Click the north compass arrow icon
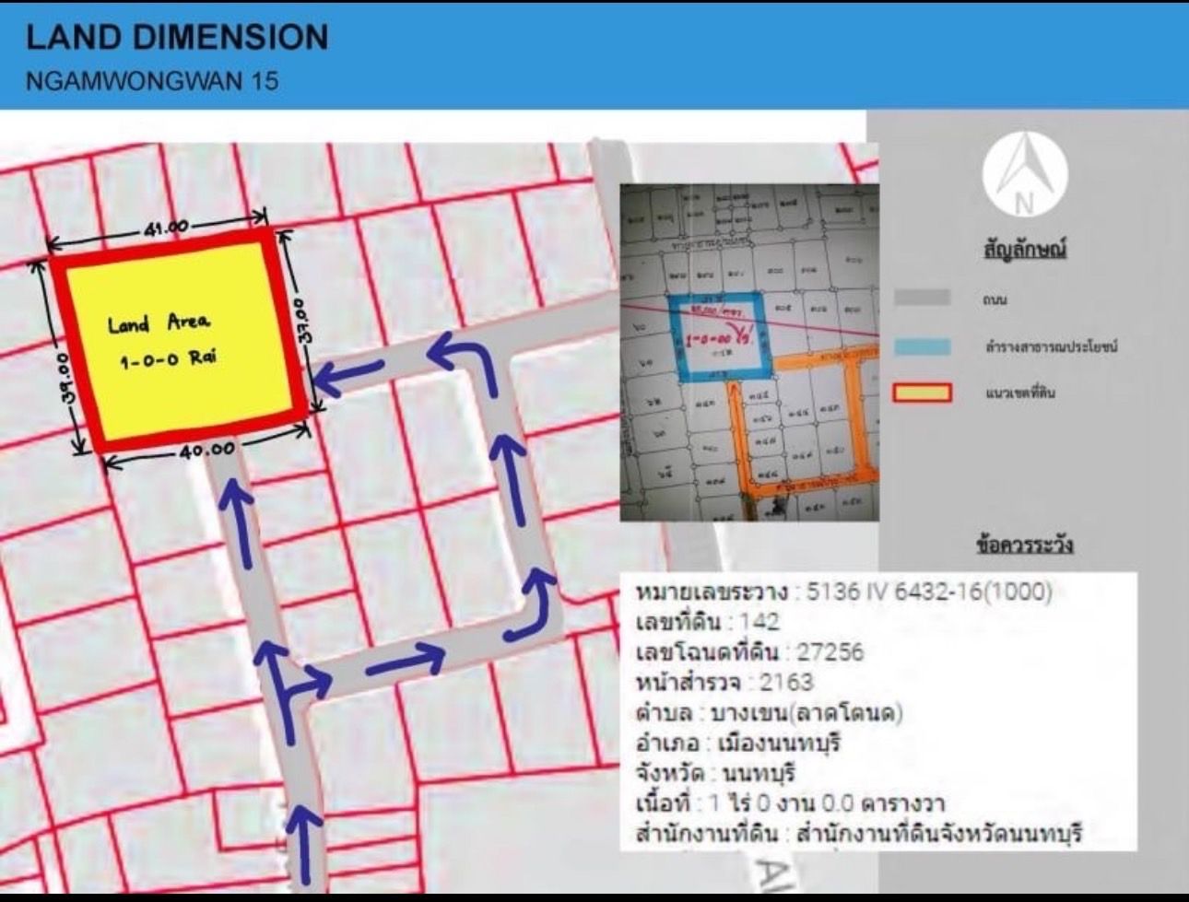 pos(1025,175)
